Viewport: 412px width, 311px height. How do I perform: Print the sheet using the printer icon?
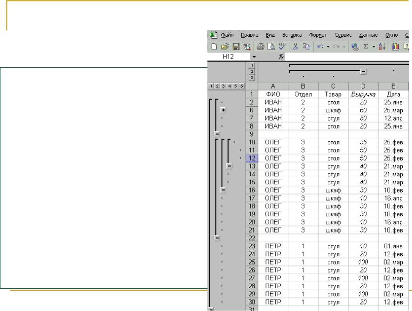click(x=260, y=47)
